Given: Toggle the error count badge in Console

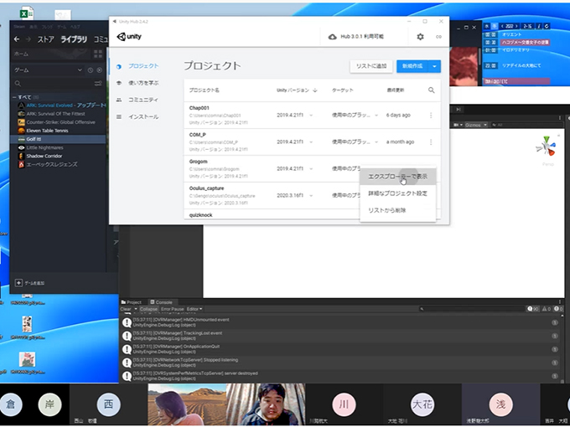Looking at the screenshot, I should coord(558,309).
